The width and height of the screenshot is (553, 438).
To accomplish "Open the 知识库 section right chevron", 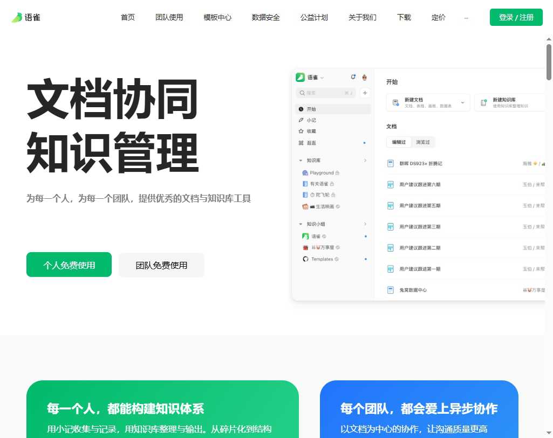I will pos(365,160).
